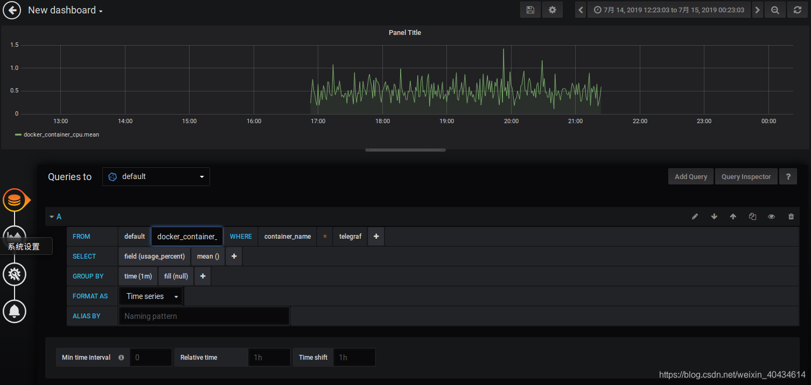Viewport: 811px width, 385px height.
Task: Shift time range backward with left chevron
Action: 581,10
